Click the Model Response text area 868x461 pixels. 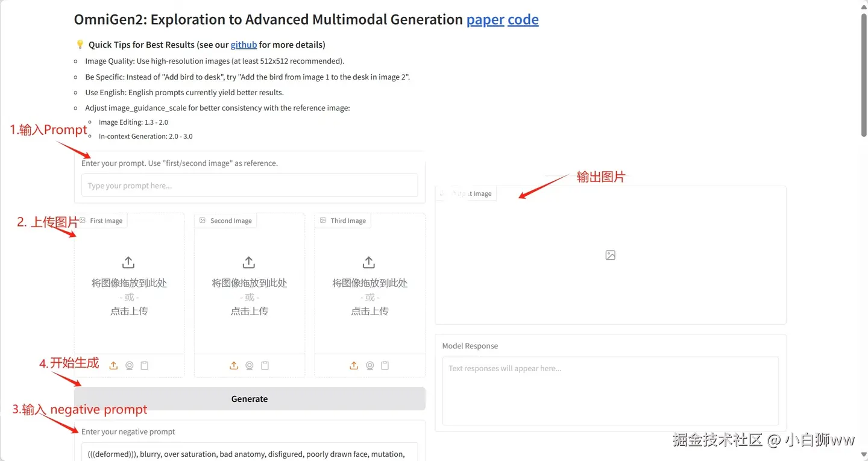611,391
